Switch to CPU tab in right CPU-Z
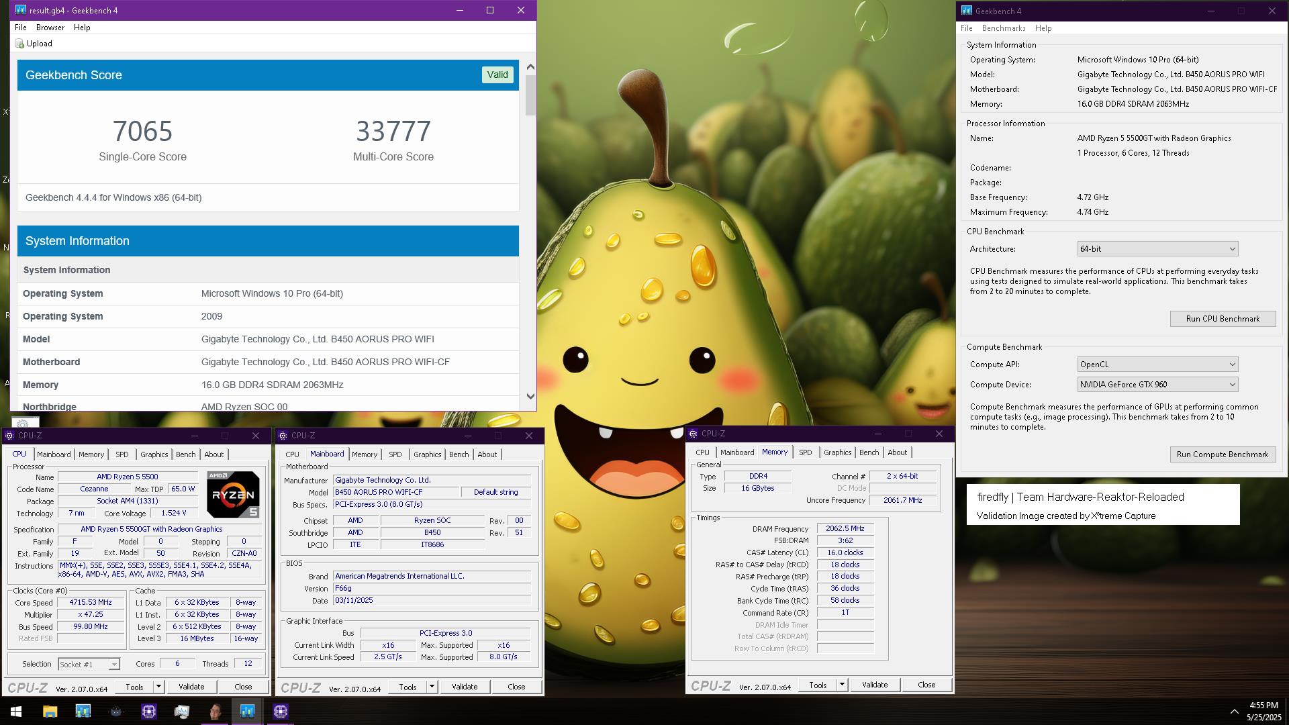This screenshot has width=1289, height=725. click(702, 452)
